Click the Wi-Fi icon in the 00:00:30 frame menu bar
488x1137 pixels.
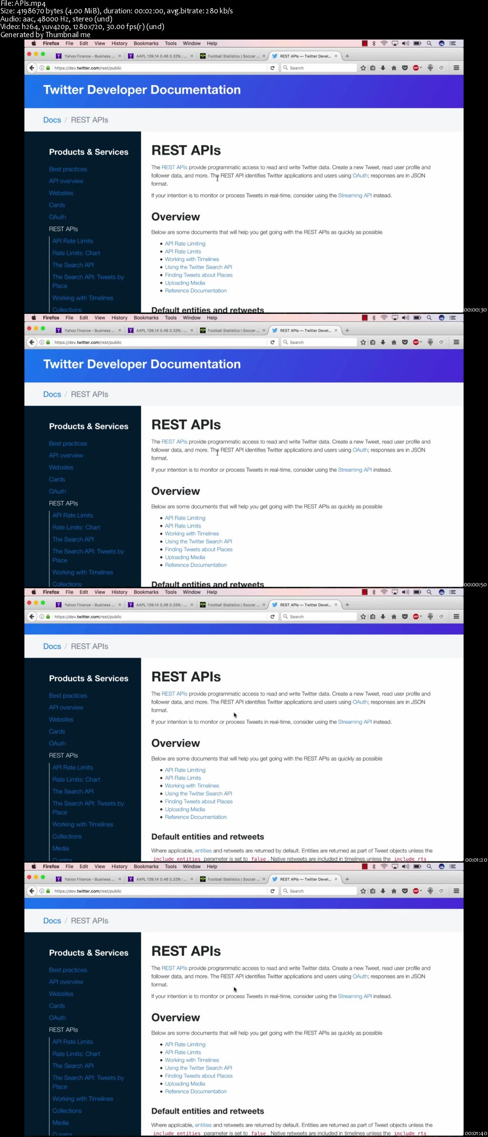coord(384,43)
